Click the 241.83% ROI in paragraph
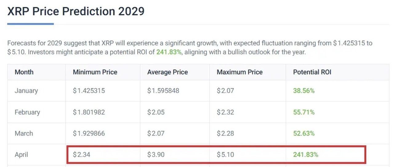The image size is (394, 167). [x=169, y=52]
